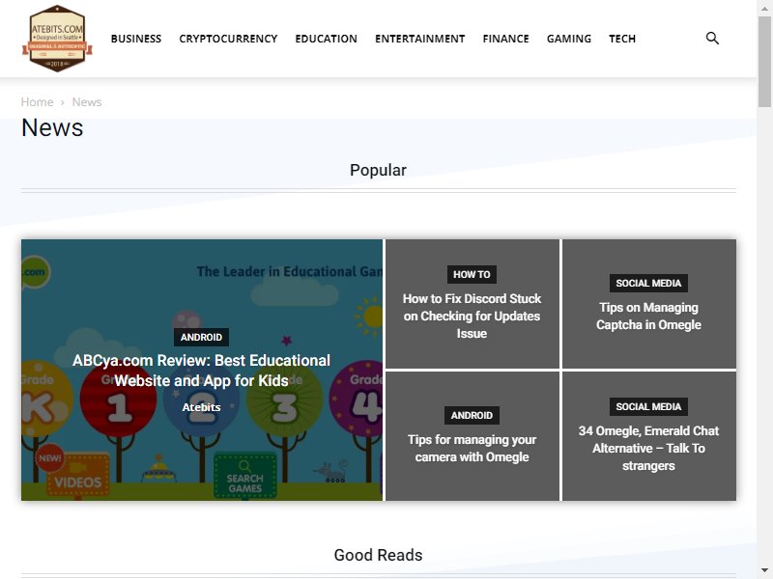Image resolution: width=773 pixels, height=579 pixels.
Task: Select ANDROID tag above camera tips article
Action: click(472, 415)
